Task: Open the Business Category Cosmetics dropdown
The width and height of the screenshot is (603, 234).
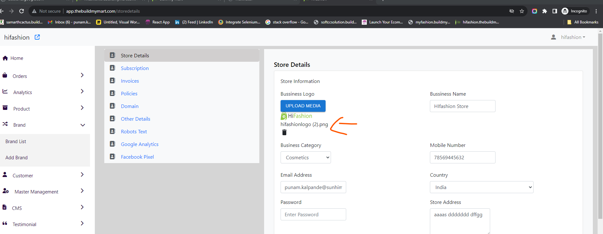Action: [x=306, y=157]
